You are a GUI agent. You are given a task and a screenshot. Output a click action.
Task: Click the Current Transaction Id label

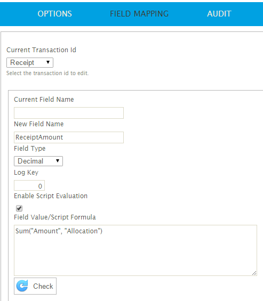tap(41, 50)
